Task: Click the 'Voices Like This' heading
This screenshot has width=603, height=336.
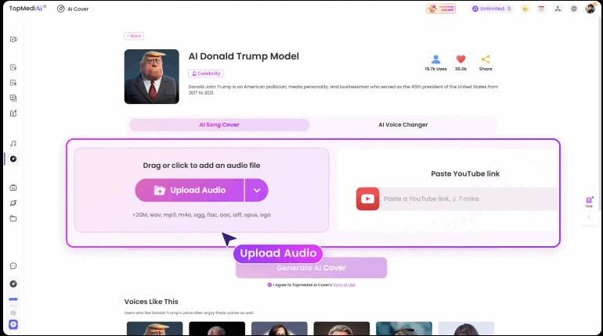Action: (151, 302)
